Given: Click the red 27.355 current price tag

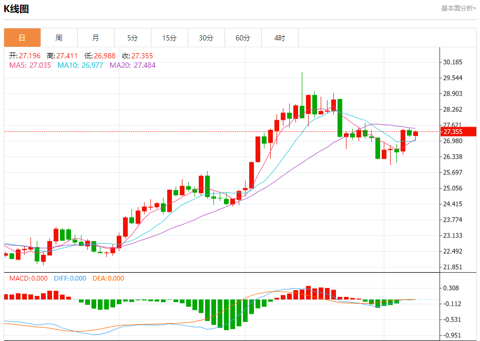Looking at the screenshot, I should (x=458, y=132).
